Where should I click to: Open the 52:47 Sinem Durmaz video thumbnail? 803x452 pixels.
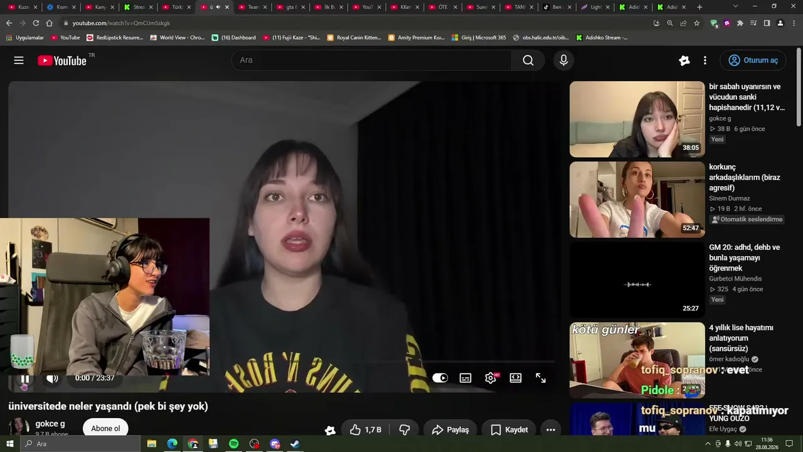637,200
